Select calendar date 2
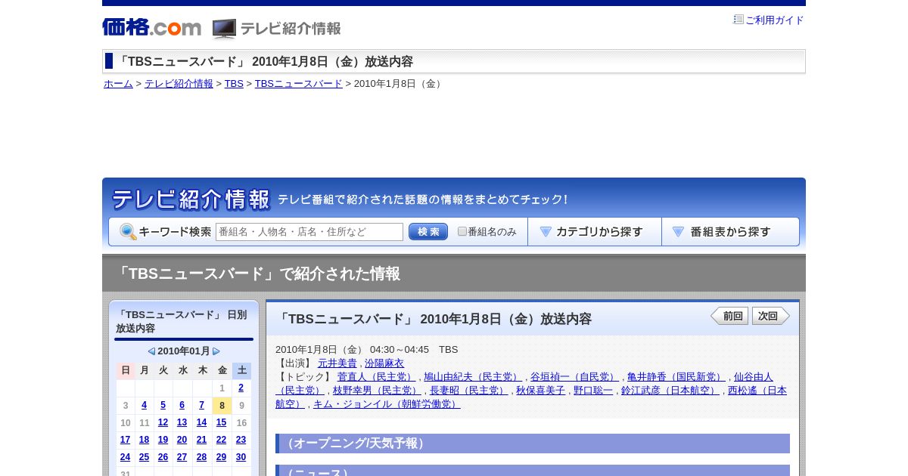 pyautogui.click(x=241, y=388)
